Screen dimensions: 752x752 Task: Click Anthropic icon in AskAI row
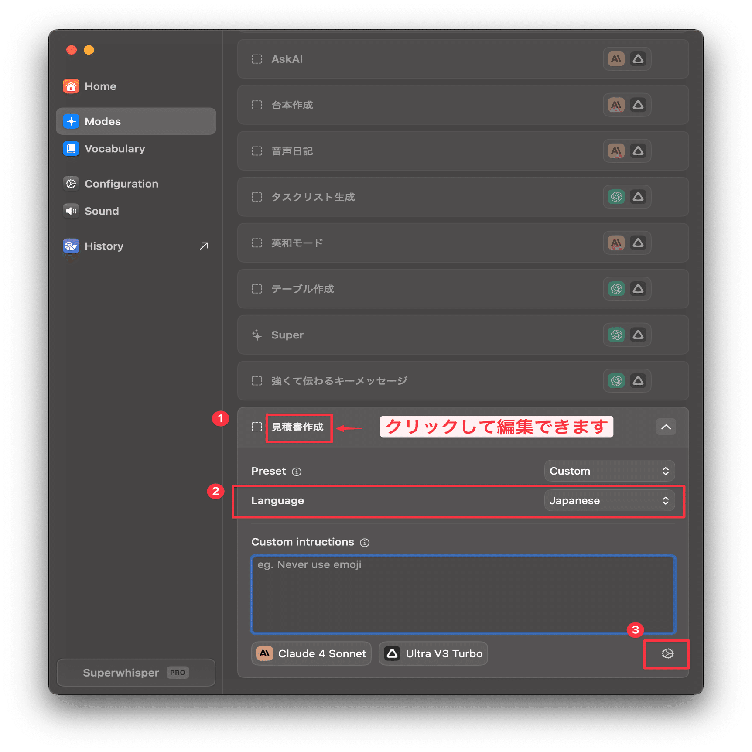pos(616,59)
